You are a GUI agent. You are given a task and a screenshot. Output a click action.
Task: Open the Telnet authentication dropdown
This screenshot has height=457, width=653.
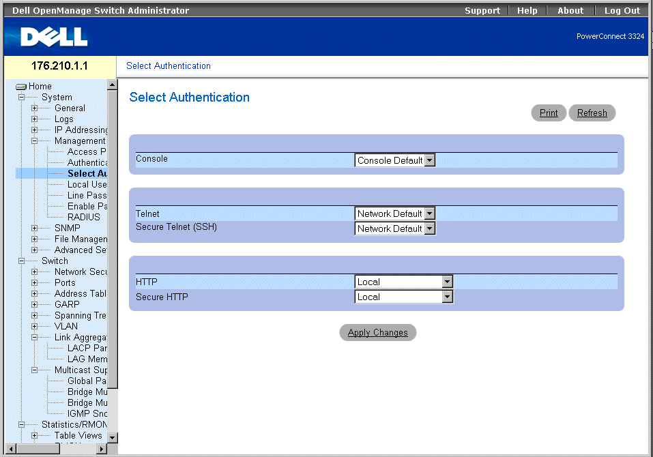(x=395, y=213)
